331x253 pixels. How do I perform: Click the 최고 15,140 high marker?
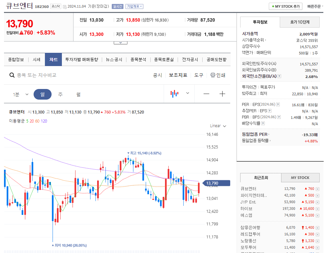144,153
